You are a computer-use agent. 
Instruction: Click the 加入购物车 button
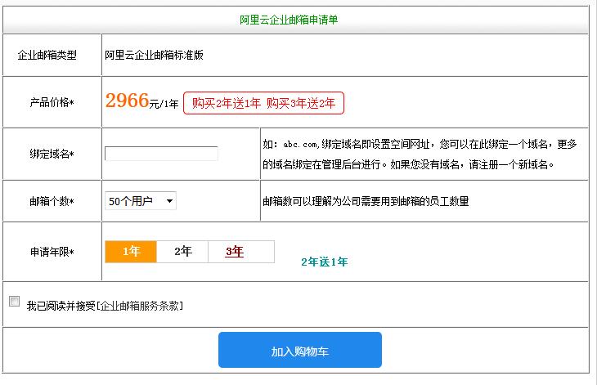tap(300, 350)
